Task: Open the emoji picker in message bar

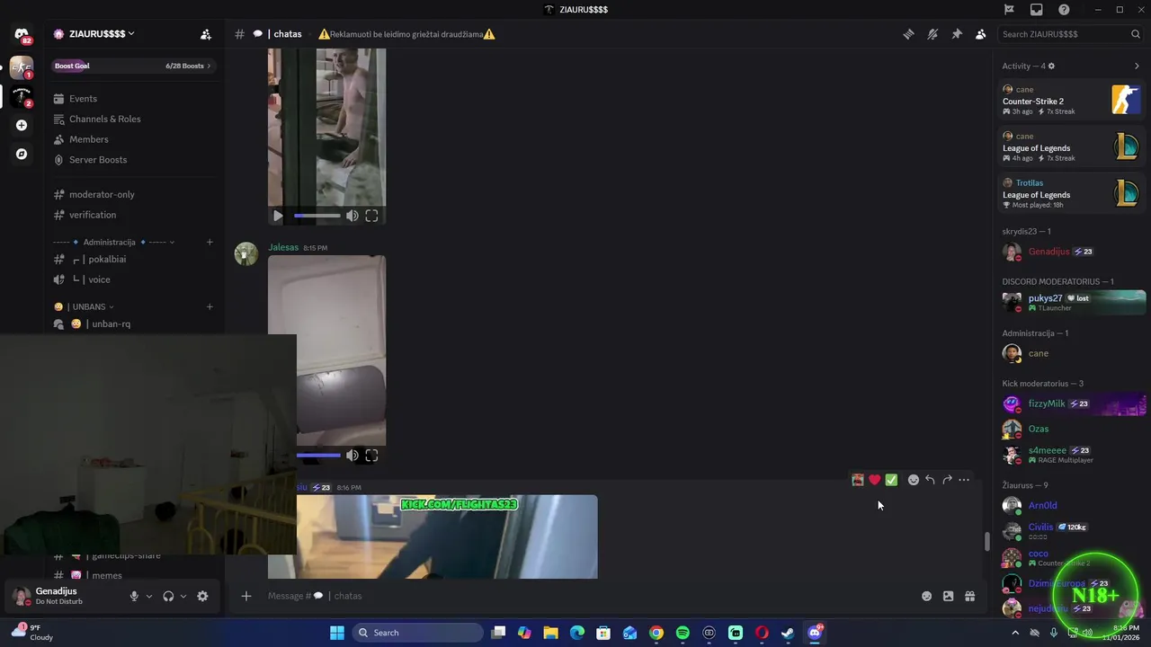Action: pos(926,596)
